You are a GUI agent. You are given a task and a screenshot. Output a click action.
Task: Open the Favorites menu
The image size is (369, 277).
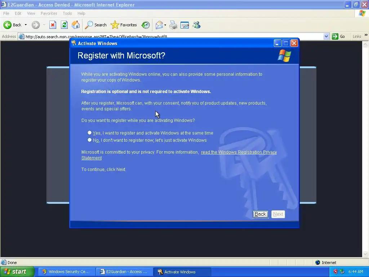point(49,13)
